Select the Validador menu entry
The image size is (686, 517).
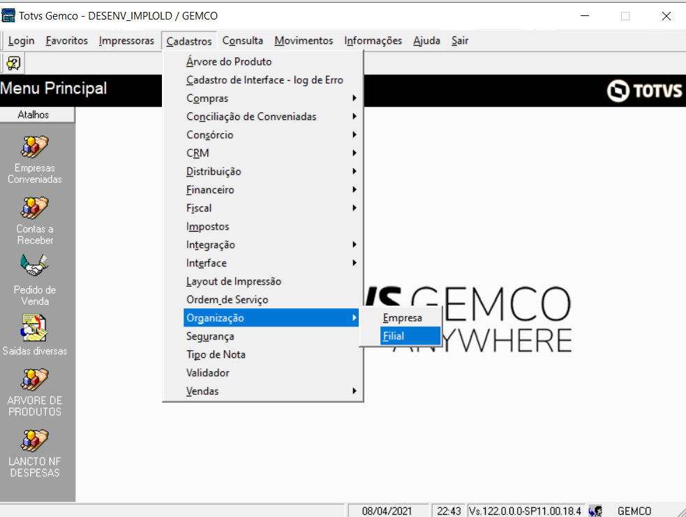(x=271, y=373)
